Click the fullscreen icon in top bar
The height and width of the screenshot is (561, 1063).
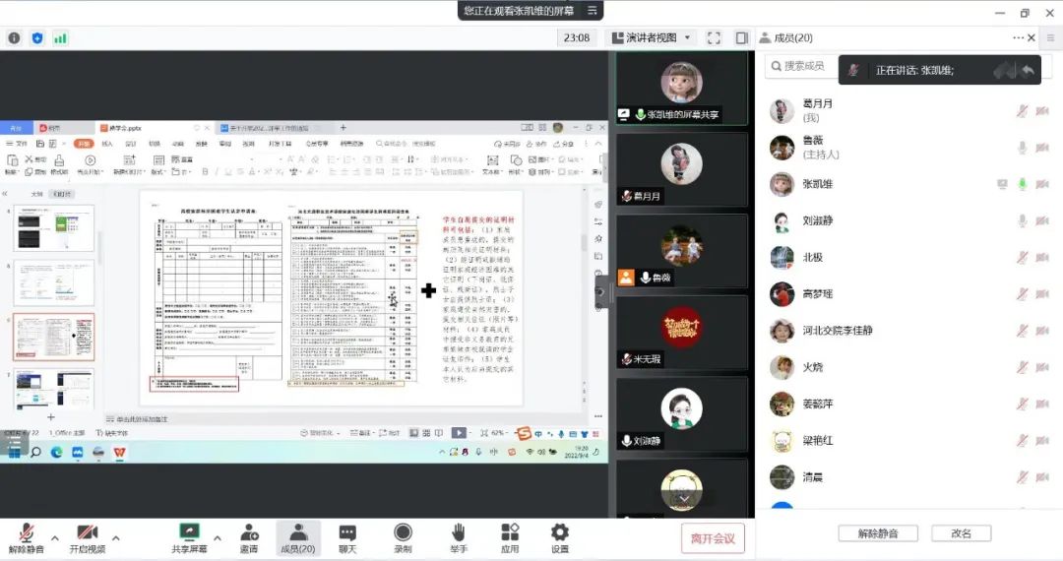714,37
